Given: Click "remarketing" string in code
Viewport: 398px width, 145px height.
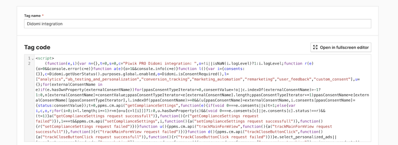Looking at the screenshot, I should coord(260,79).
